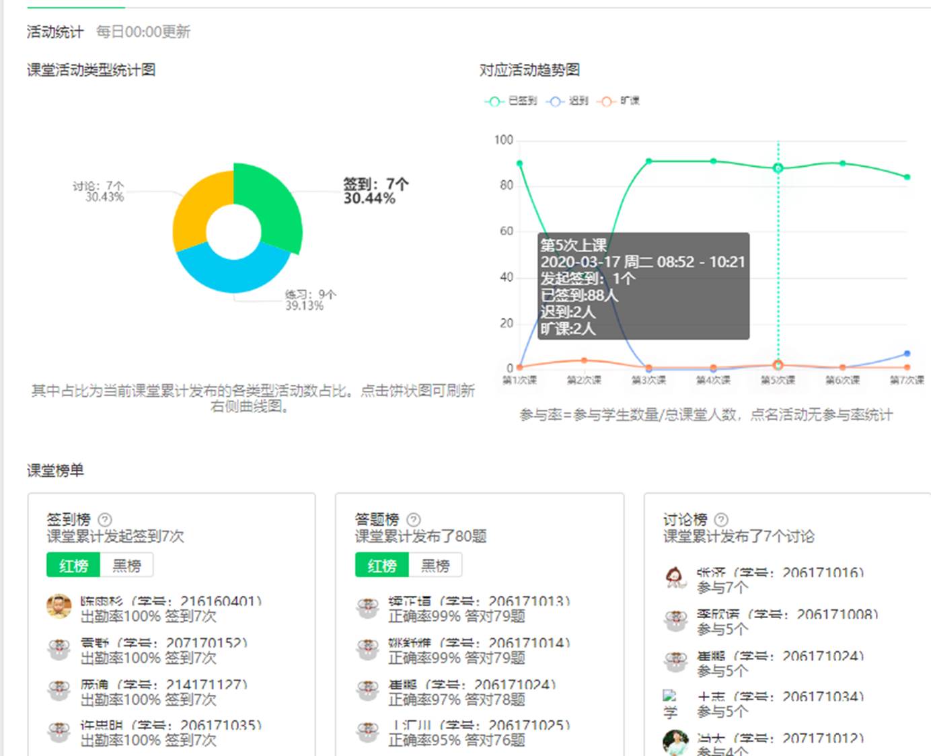Viewport: 931px width, 756px height.
Task: Toggle the 已签到 legend series
Action: pyautogui.click(x=511, y=101)
